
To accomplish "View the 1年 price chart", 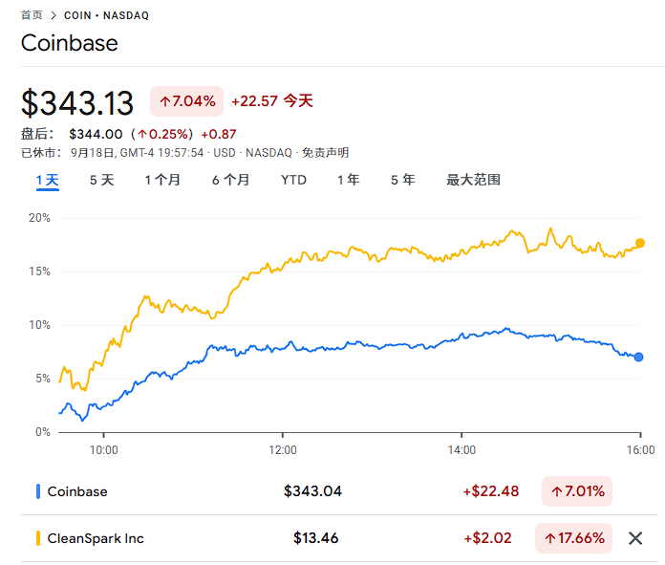I will (x=348, y=180).
